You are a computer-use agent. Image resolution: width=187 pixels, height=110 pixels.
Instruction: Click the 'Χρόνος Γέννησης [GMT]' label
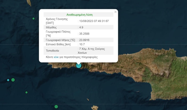[x=57, y=21]
